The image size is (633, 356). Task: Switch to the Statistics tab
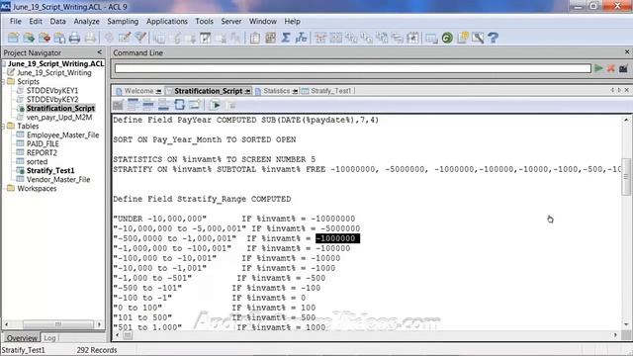coord(277,91)
